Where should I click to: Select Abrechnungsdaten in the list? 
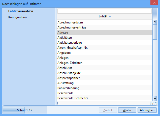[70, 22]
